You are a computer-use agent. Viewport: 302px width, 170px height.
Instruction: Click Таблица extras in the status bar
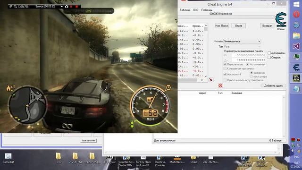tap(276, 141)
